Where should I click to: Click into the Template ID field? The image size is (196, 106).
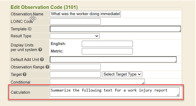pyautogui.click(x=115, y=29)
